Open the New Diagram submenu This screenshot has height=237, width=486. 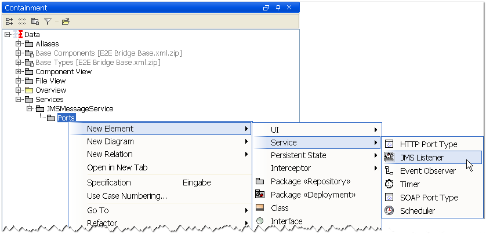click(110, 141)
